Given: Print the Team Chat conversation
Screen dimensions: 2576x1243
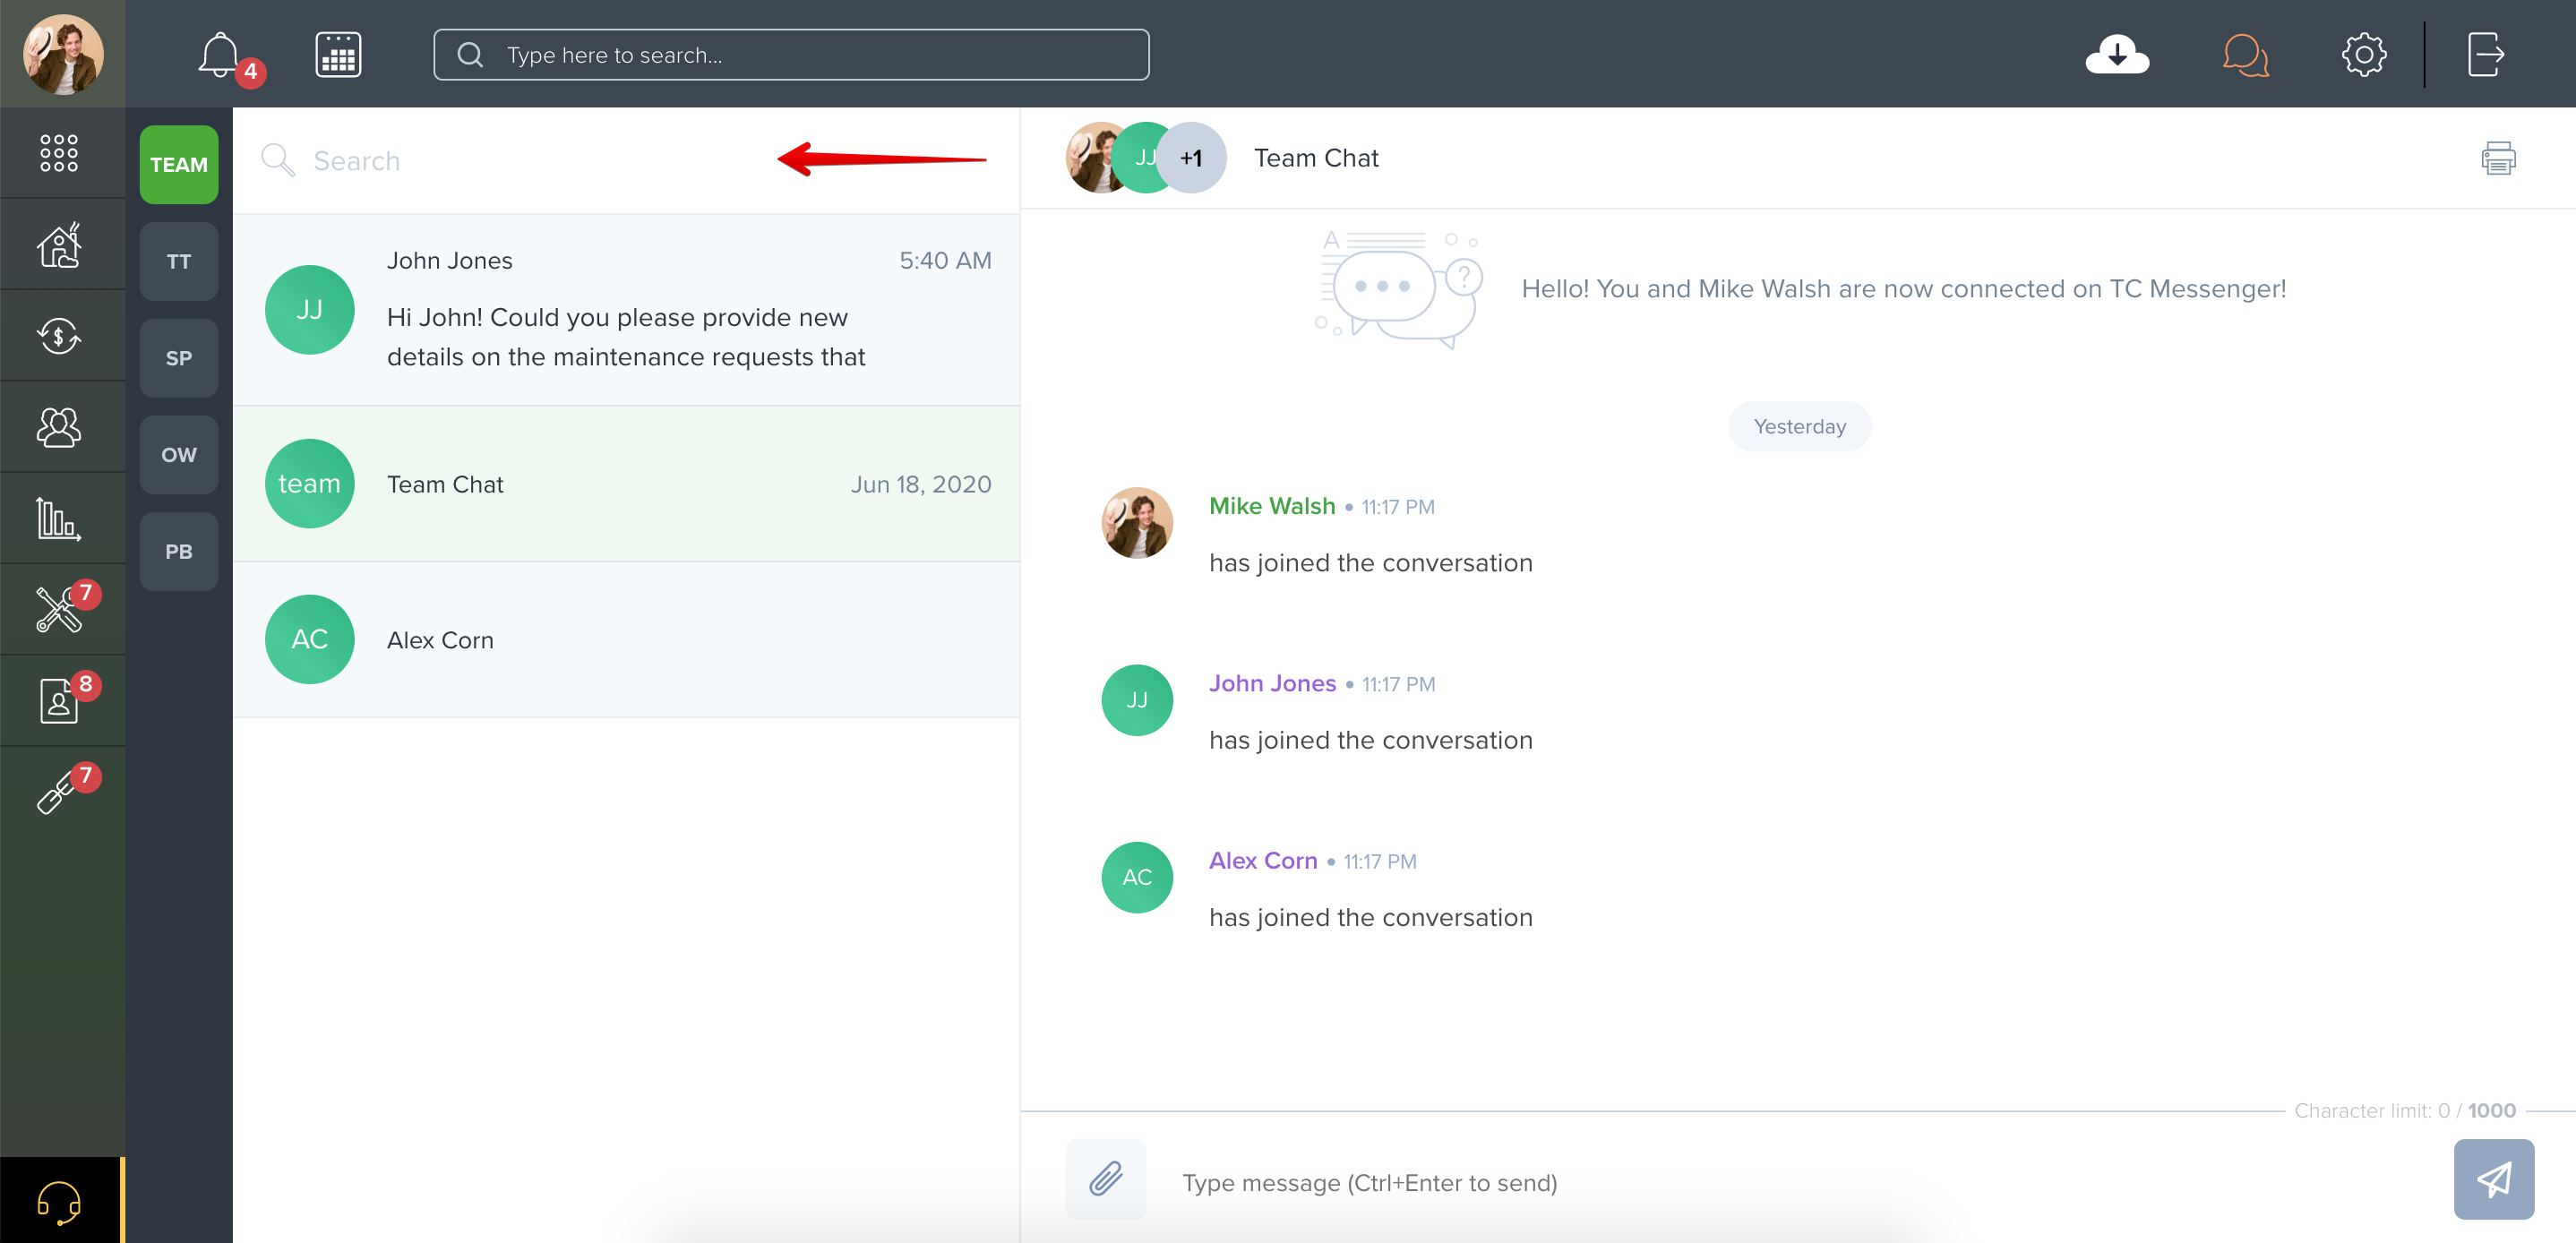Looking at the screenshot, I should coord(2498,158).
